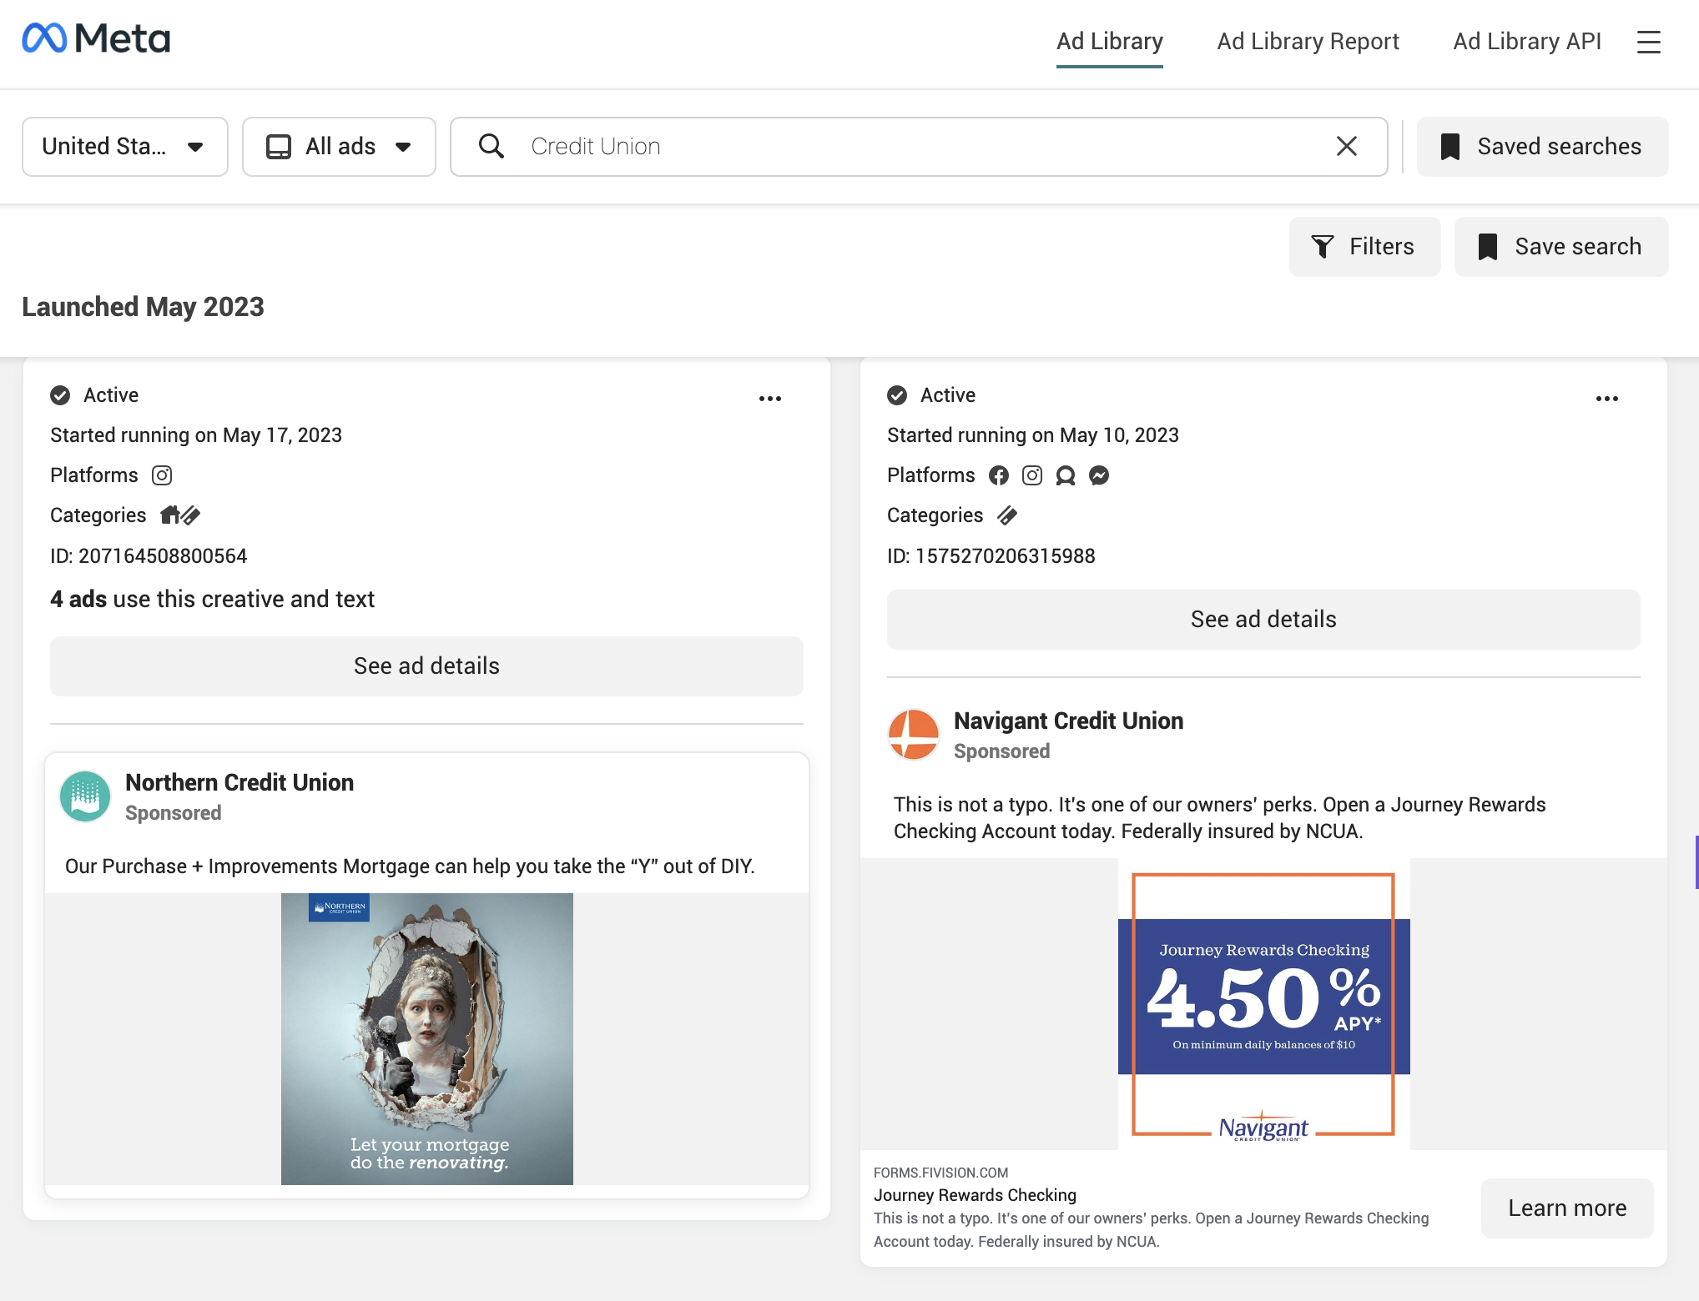The width and height of the screenshot is (1699, 1301).
Task: Open the hamburger menu icon
Action: coord(1648,42)
